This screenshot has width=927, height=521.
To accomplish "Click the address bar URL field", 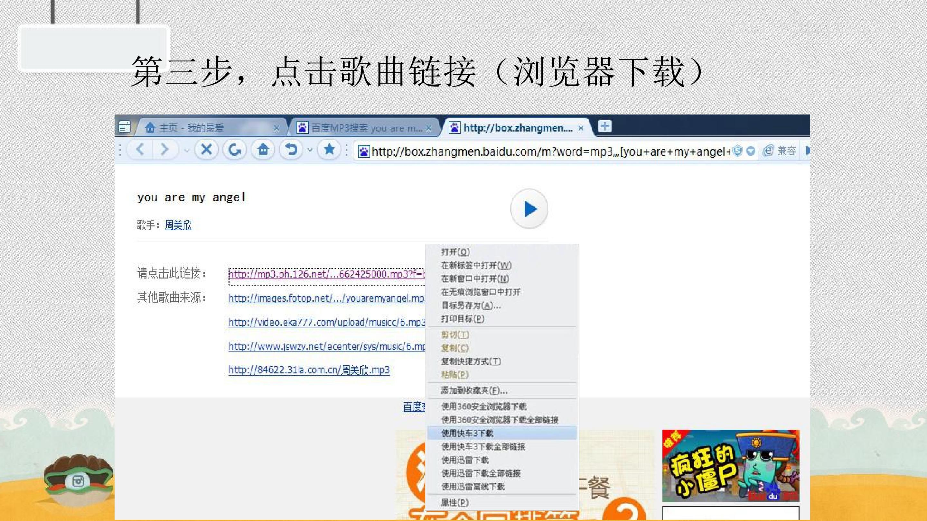I will coord(551,151).
